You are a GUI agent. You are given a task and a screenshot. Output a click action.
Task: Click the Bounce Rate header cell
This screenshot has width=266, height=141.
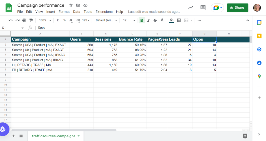132,39
